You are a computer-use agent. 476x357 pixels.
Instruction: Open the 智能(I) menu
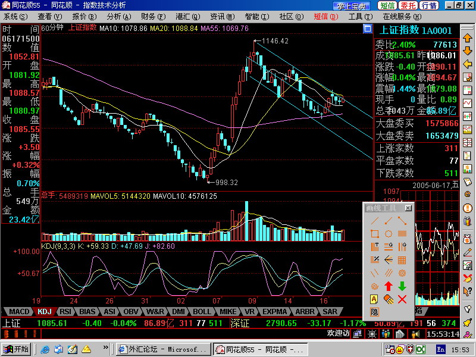pos(257,17)
